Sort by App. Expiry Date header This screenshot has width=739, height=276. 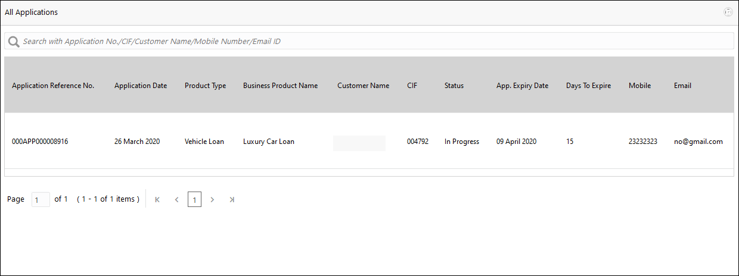pos(522,86)
